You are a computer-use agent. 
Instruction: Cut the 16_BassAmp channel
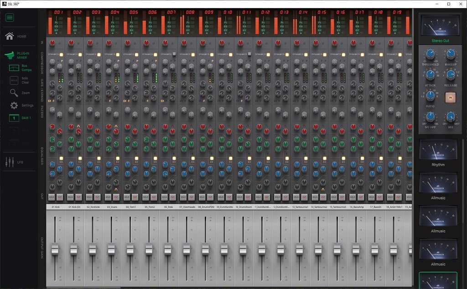click(361, 197)
